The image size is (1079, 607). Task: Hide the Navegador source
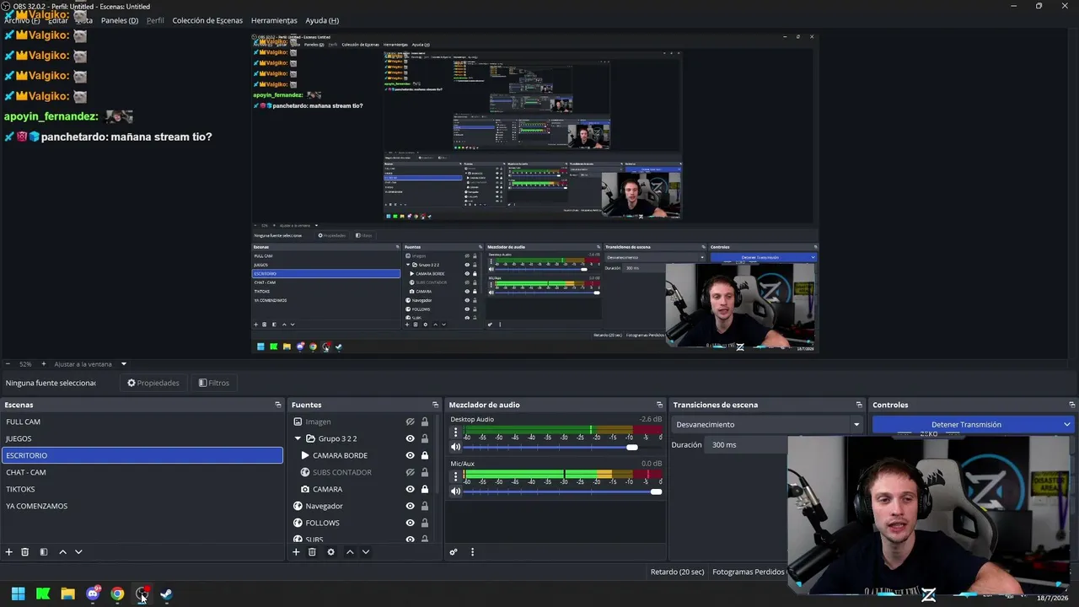(x=410, y=506)
